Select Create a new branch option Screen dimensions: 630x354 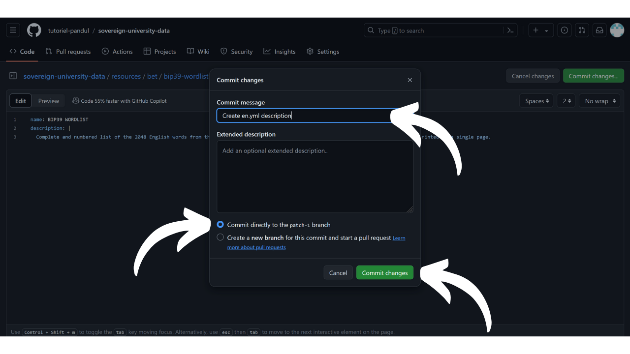point(220,237)
